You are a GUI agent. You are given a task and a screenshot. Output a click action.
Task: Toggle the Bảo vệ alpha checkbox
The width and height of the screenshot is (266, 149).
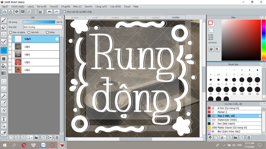[x=11, y=32]
